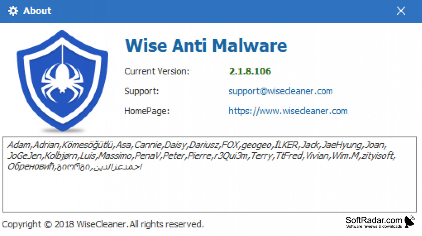Click the HomePage label
The width and height of the screenshot is (422, 236).
coord(147,111)
